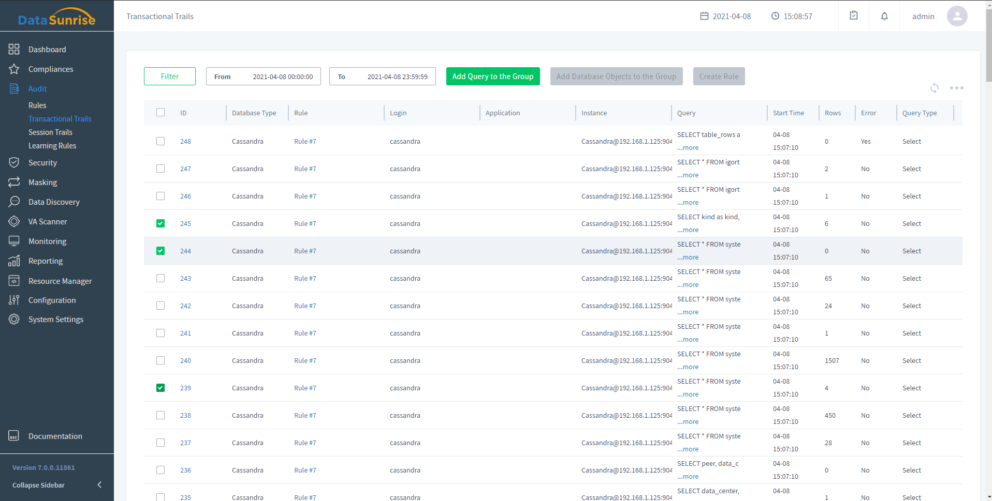Open the three-dots more options menu
992x501 pixels.
point(956,88)
